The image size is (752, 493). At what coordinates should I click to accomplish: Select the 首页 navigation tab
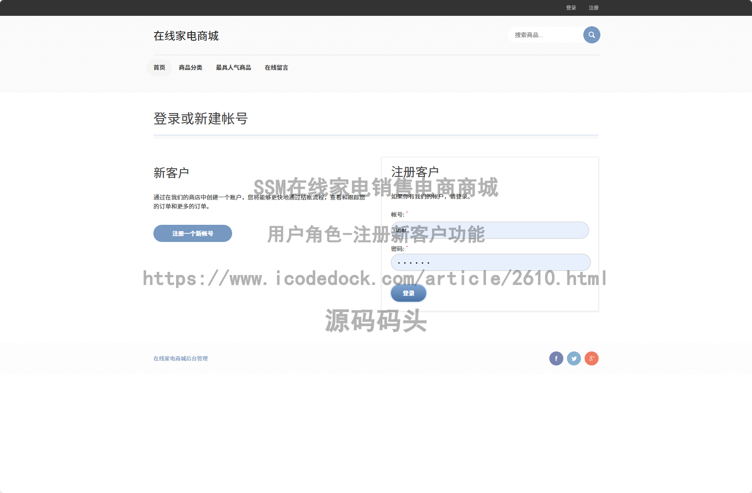[x=159, y=67]
